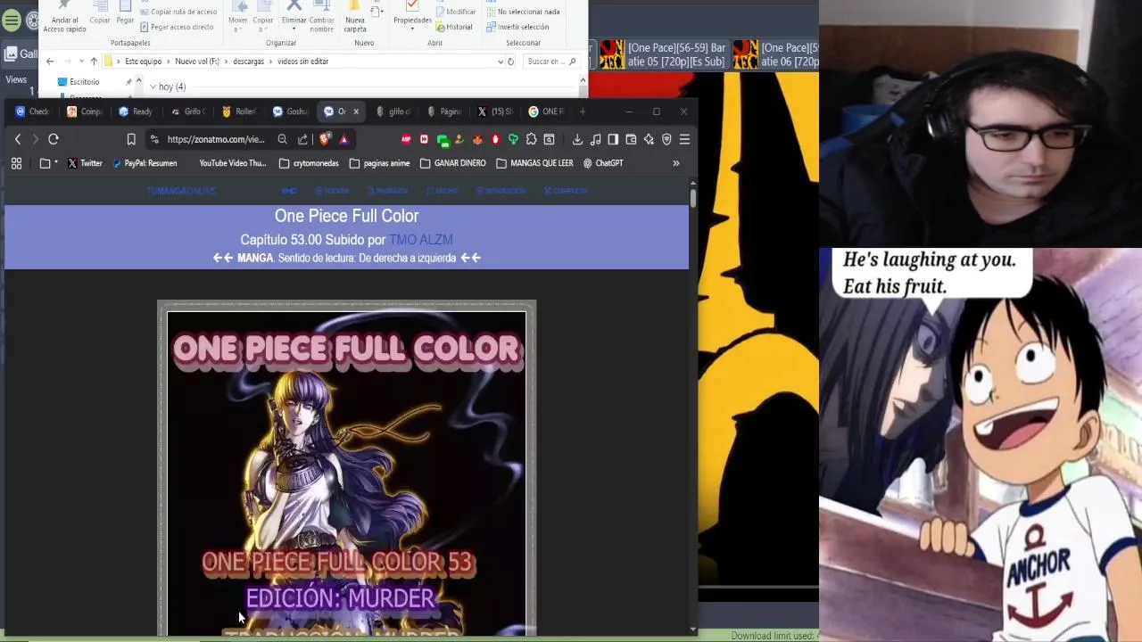Screen dimensions: 1142x642
Task: Expand Explorer address history dropdown arrow
Action: click(500, 62)
